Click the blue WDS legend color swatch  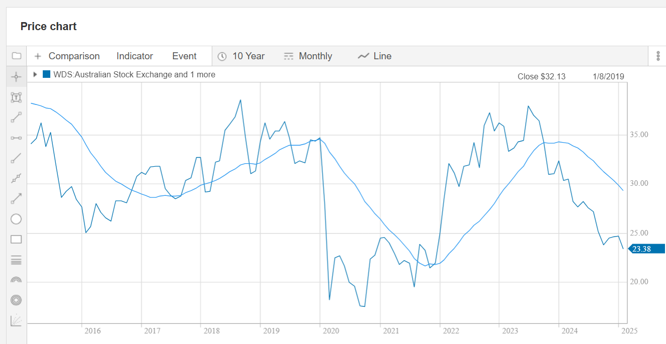point(46,74)
